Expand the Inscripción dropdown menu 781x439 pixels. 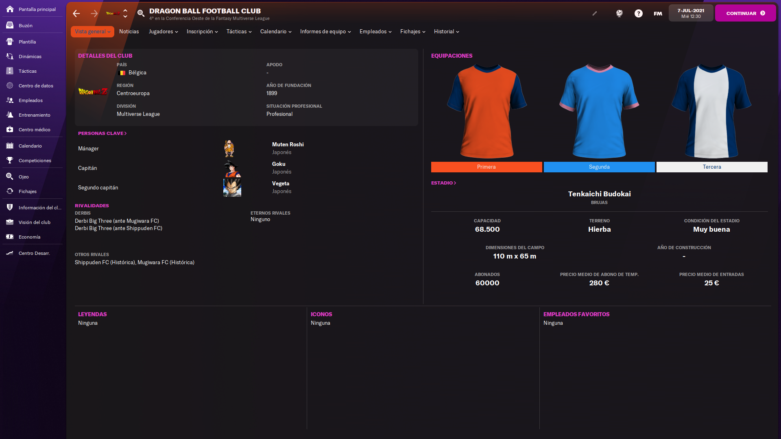point(202,32)
